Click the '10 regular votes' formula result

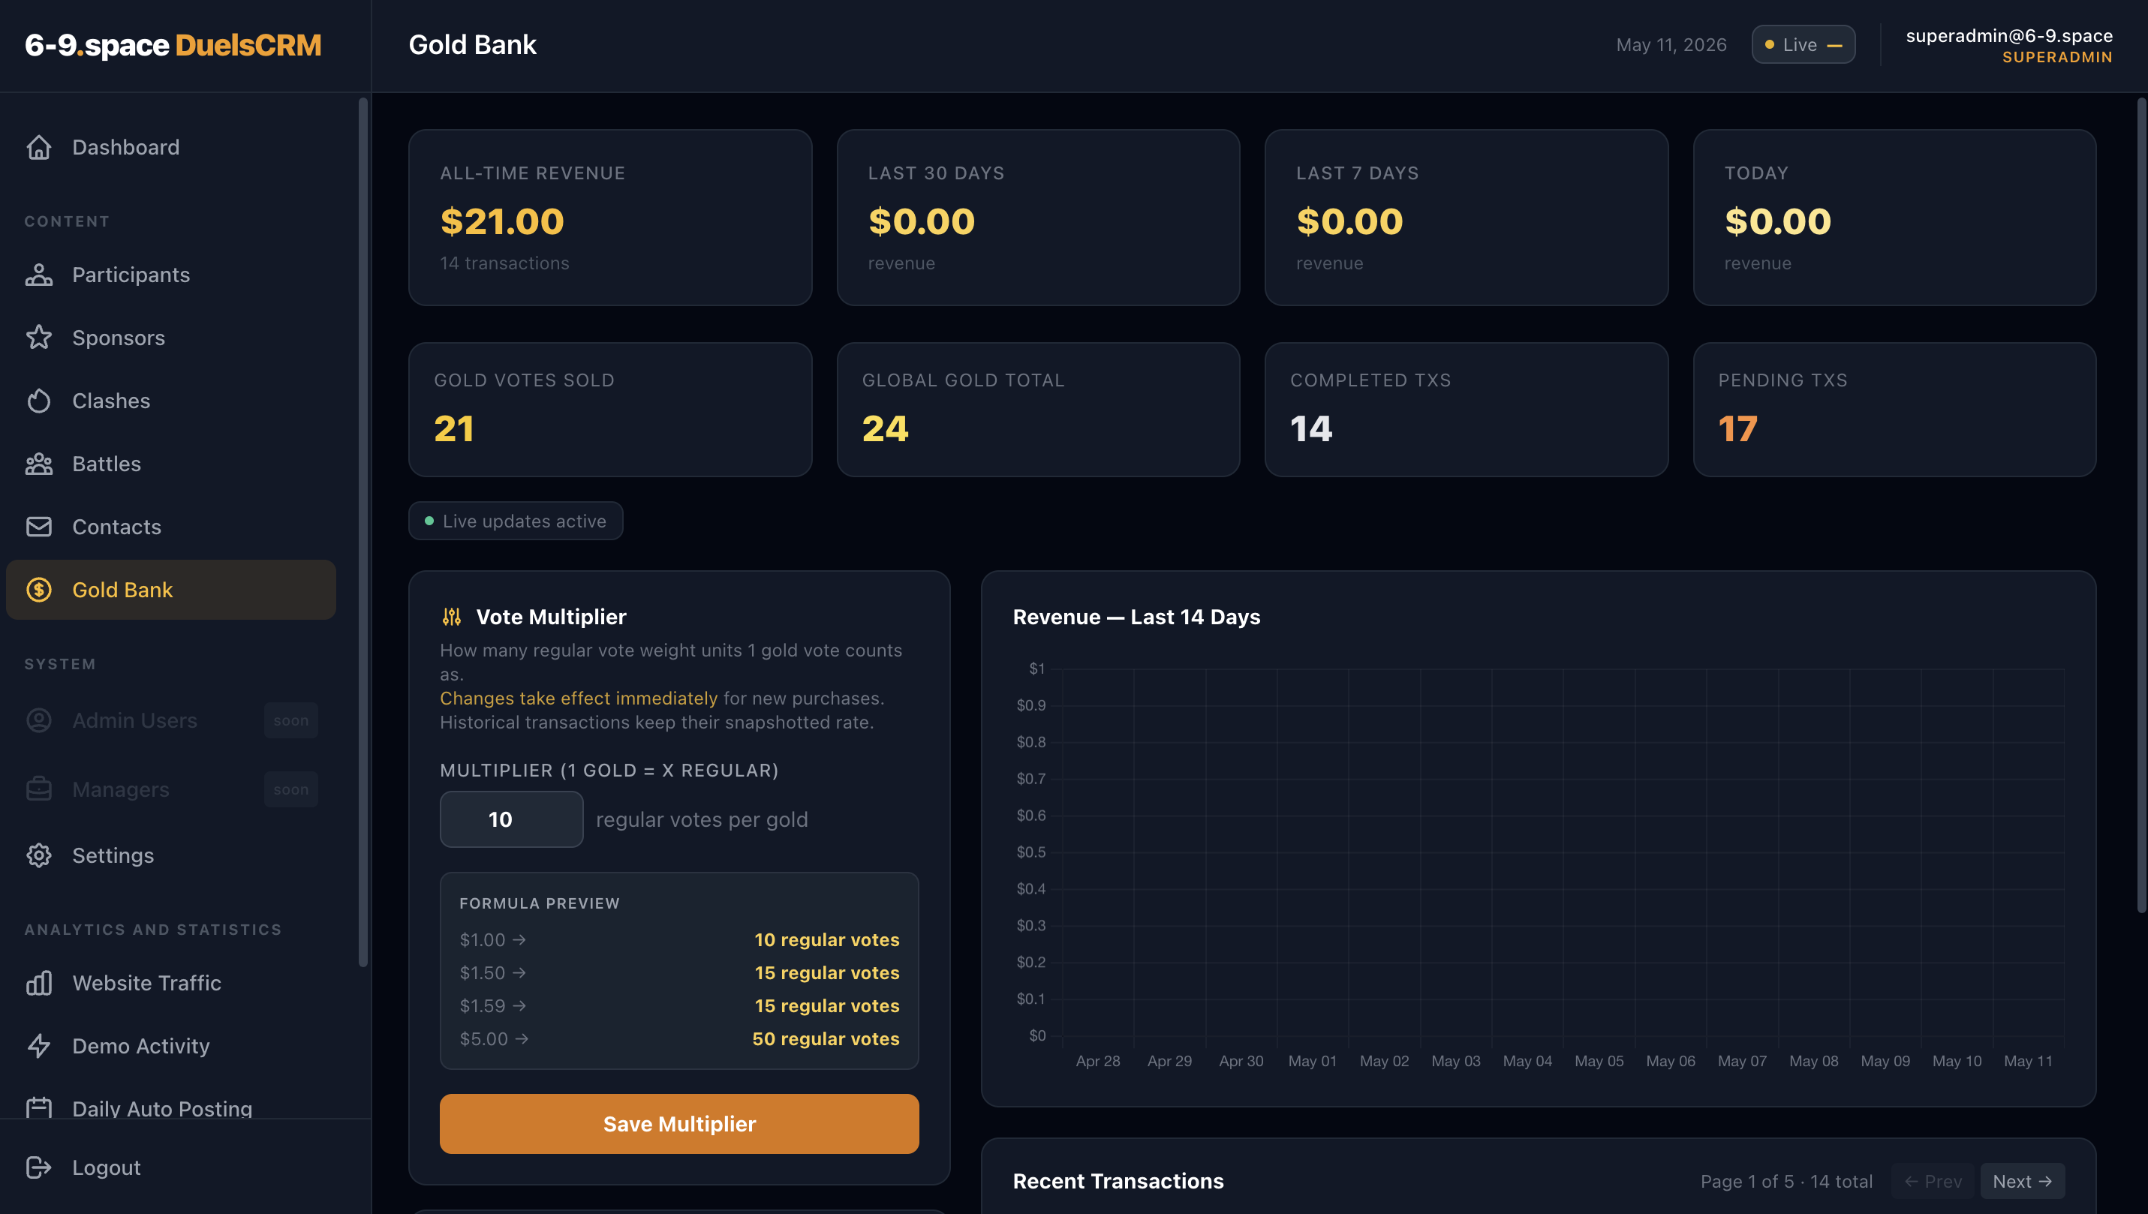pos(826,939)
